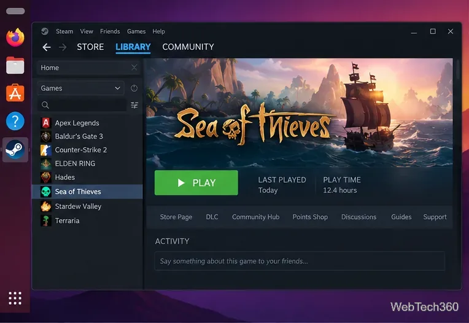
Task: Click the Hades game icon
Action: [x=46, y=177]
